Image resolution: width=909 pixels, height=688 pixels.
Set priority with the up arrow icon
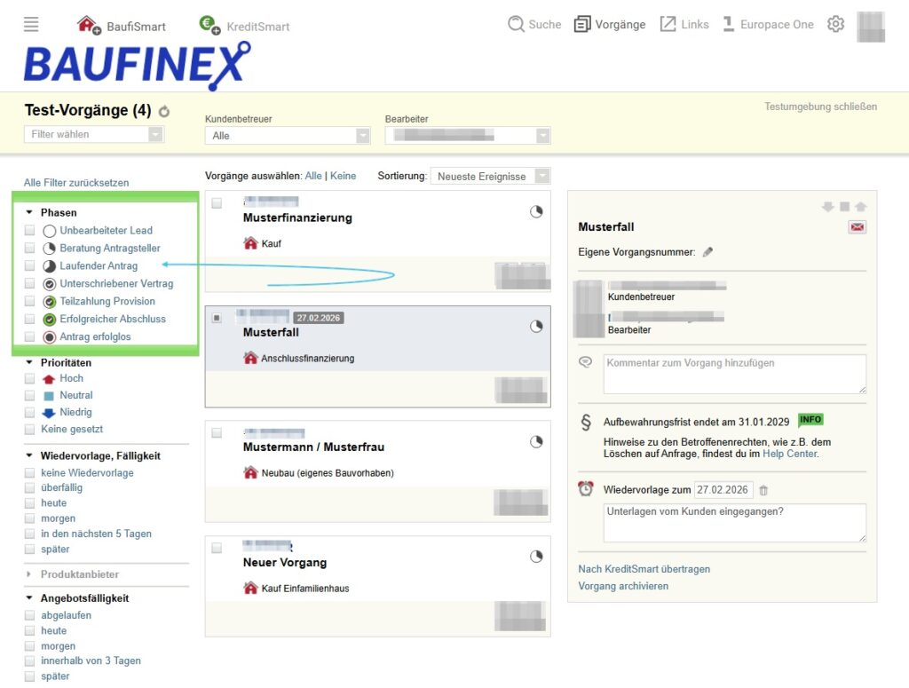(x=860, y=207)
